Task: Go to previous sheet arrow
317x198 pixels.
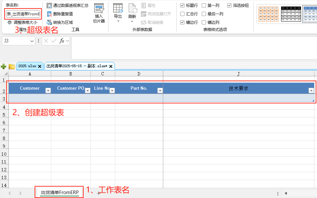Action: tap(10, 193)
